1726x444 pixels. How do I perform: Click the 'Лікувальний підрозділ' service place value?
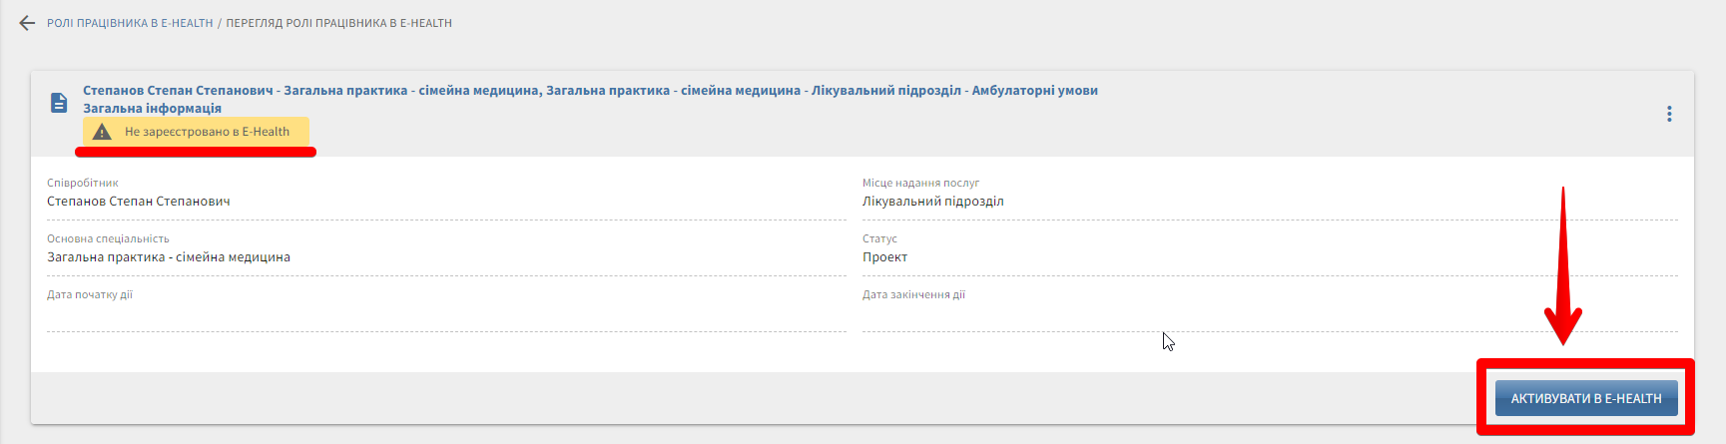point(933,202)
